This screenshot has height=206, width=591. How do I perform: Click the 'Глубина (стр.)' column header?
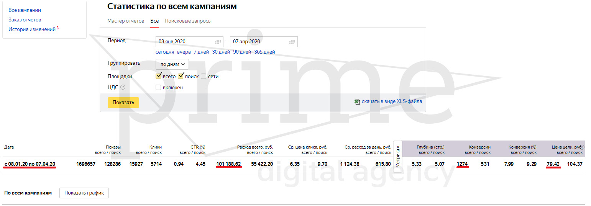tap(431, 147)
